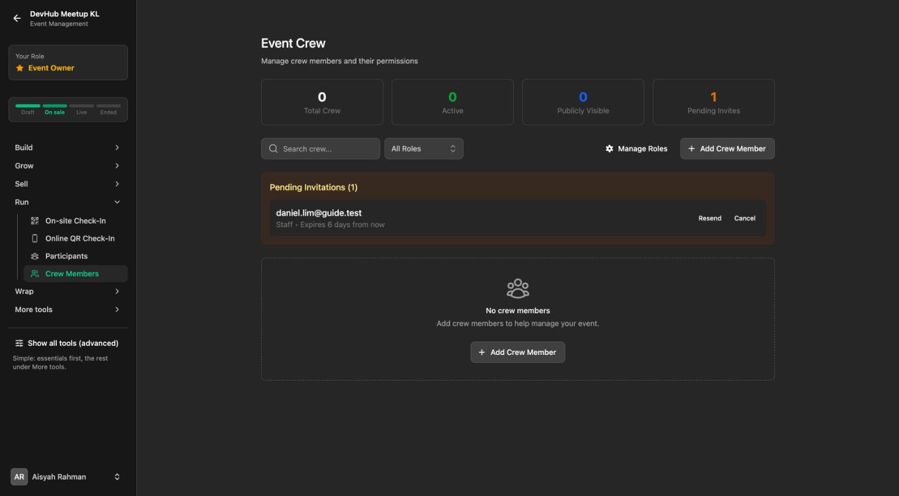Expand the Build section
The width and height of the screenshot is (899, 496).
(x=68, y=147)
